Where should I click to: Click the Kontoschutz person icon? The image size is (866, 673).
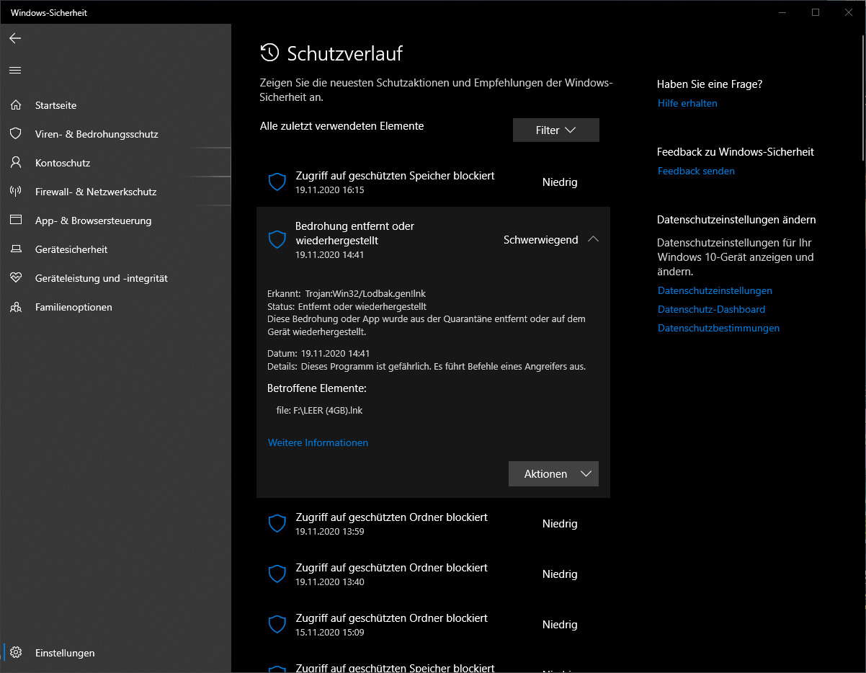(16, 163)
